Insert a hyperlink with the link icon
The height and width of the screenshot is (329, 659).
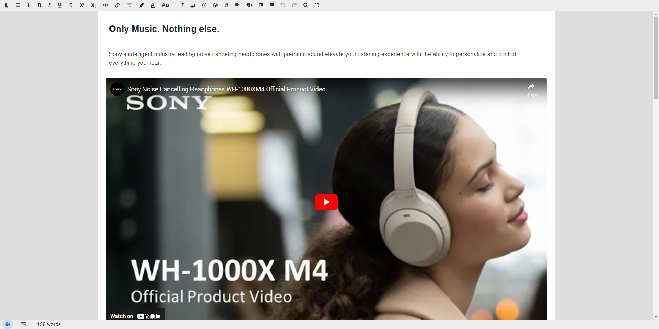pos(117,5)
